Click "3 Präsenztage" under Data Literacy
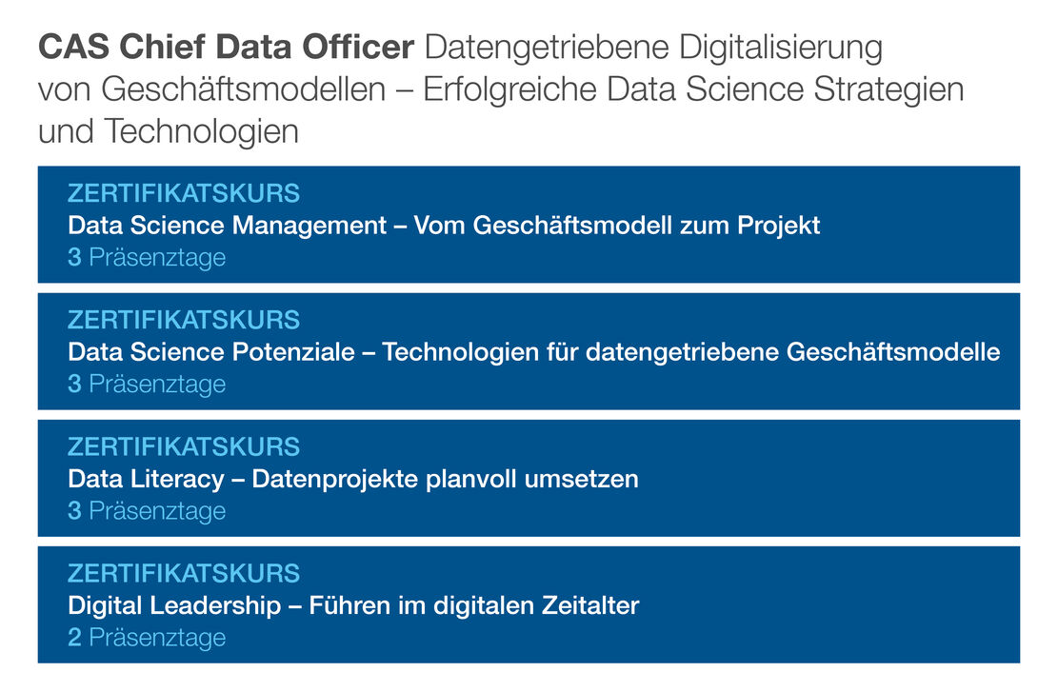Screen dimensions: 1058x692 pos(147,511)
